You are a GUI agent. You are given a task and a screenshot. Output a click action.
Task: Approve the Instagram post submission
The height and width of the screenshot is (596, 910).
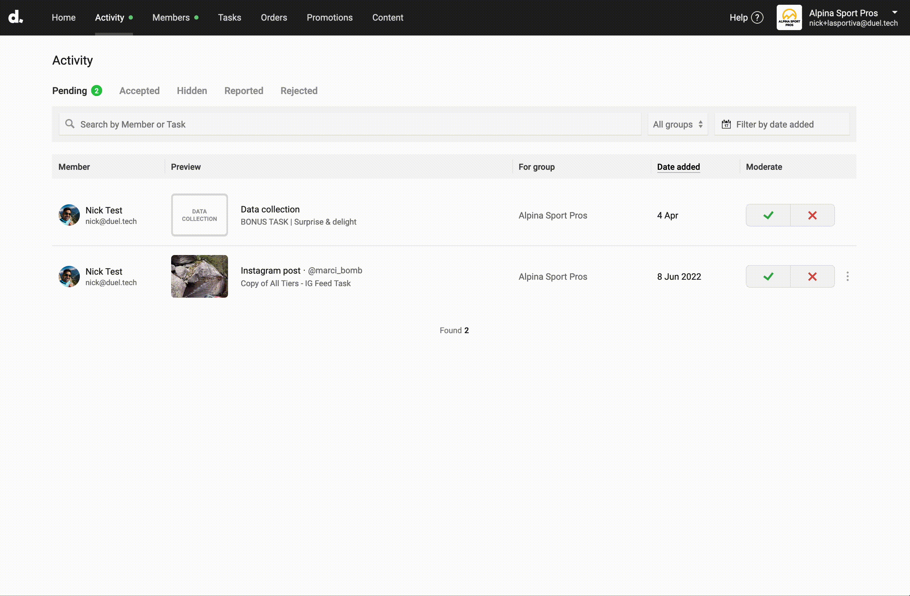pos(768,276)
